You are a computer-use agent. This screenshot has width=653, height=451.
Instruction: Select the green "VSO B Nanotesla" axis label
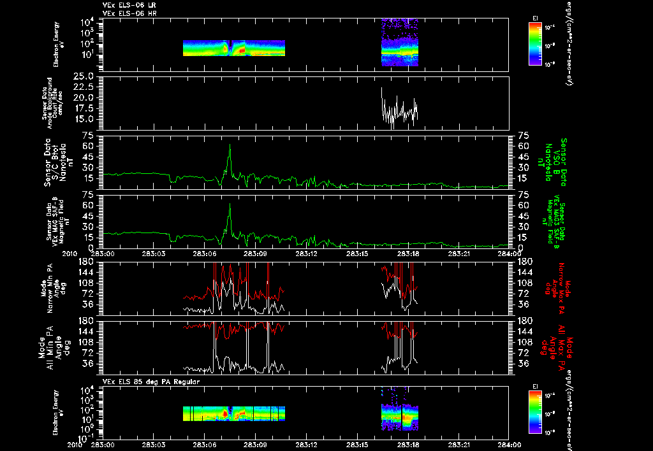coord(552,162)
